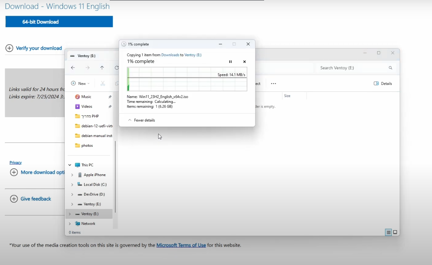The width and height of the screenshot is (432, 265).
Task: Select the highlighted Ventoy (E:) sidebar entry
Action: tap(89, 214)
